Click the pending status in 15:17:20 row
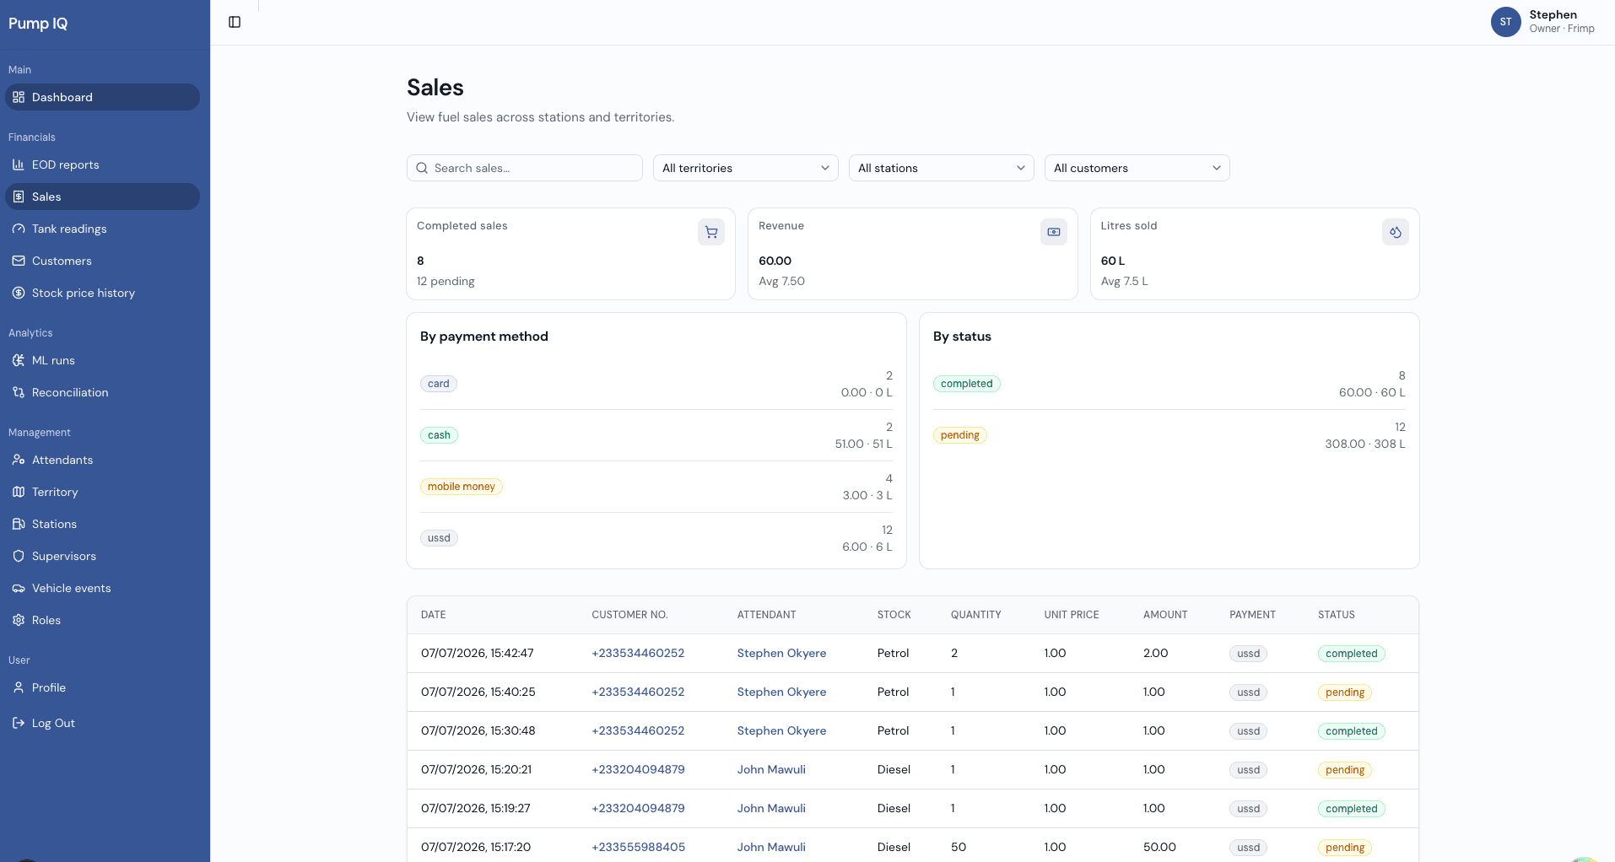1615x862 pixels. click(1345, 848)
